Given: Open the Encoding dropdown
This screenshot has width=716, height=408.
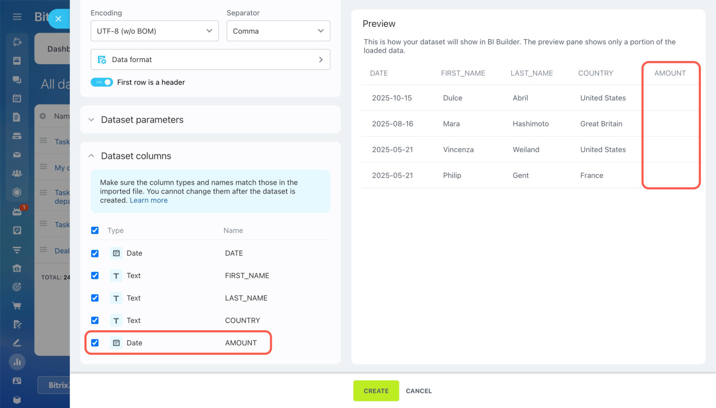Looking at the screenshot, I should [154, 31].
